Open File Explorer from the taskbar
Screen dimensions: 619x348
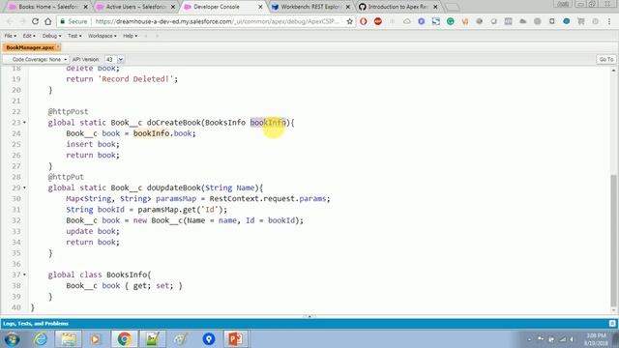pos(68,339)
